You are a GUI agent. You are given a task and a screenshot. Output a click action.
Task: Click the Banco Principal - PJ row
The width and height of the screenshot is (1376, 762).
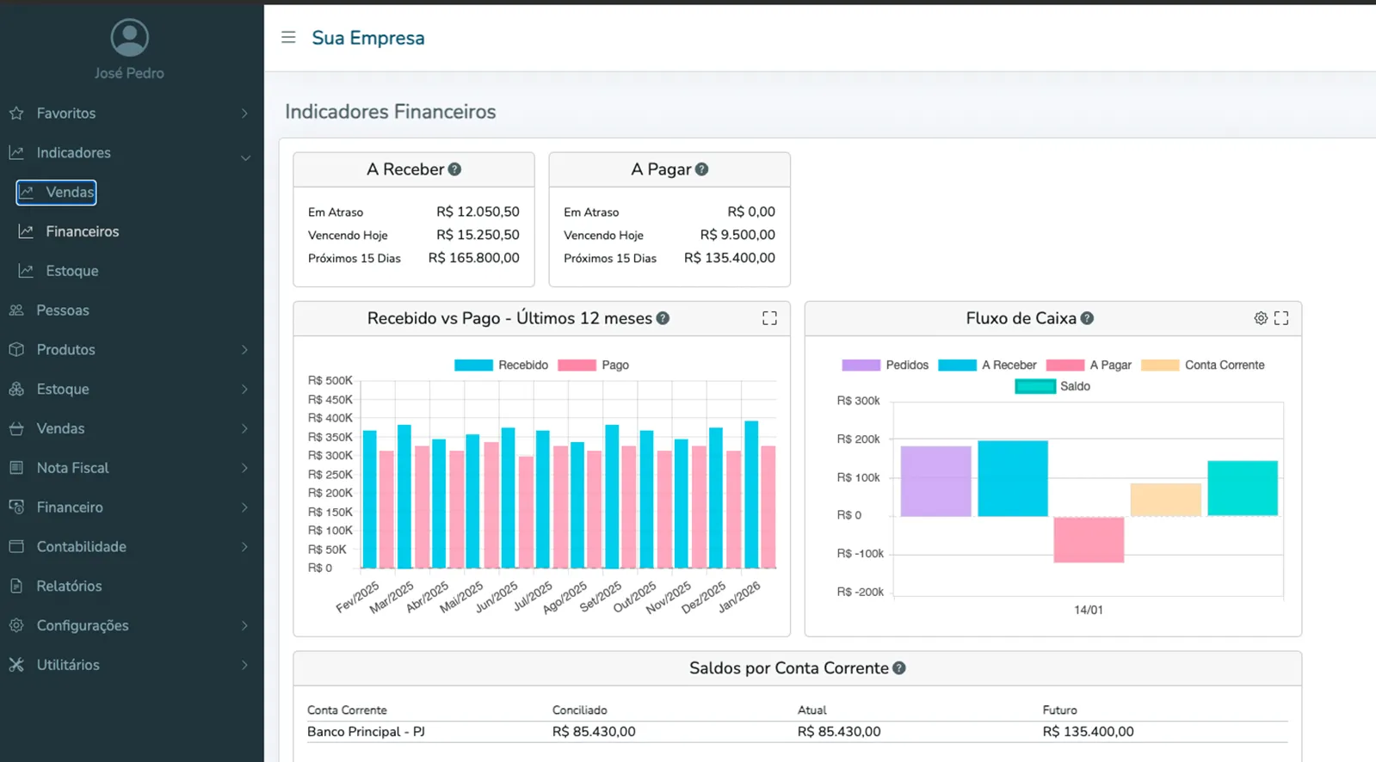pyautogui.click(x=366, y=732)
